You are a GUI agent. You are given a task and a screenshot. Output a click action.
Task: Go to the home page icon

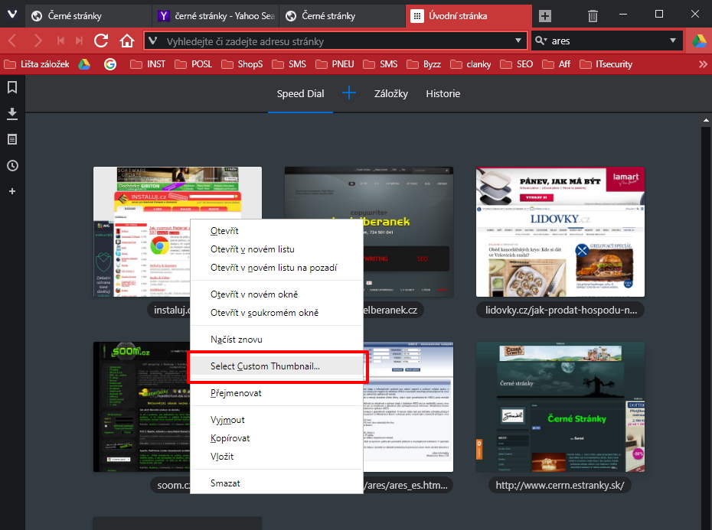coord(127,41)
